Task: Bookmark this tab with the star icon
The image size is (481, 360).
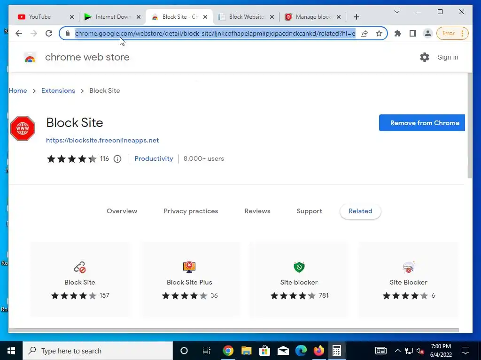Action: (x=379, y=33)
